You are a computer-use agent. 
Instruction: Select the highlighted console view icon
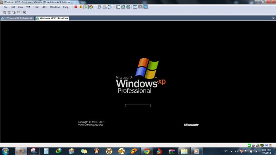[145, 7]
